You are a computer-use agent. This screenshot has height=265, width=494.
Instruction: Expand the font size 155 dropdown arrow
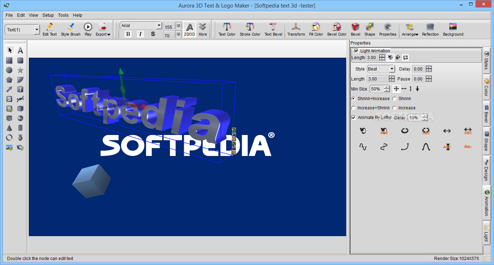click(178, 26)
